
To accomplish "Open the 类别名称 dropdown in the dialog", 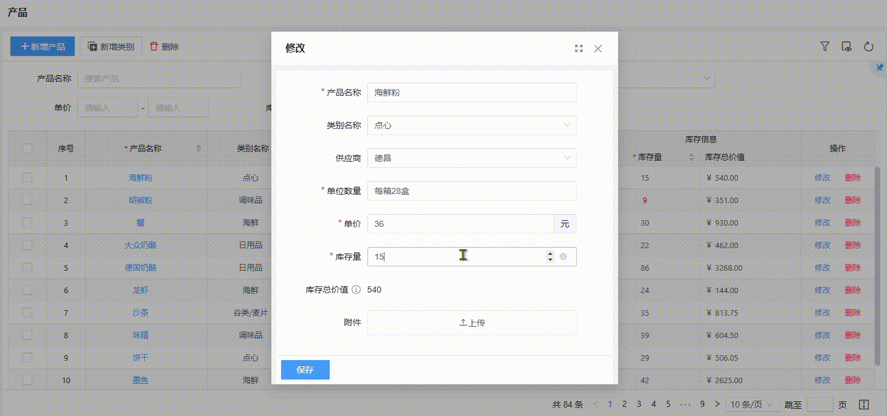I will coord(471,125).
